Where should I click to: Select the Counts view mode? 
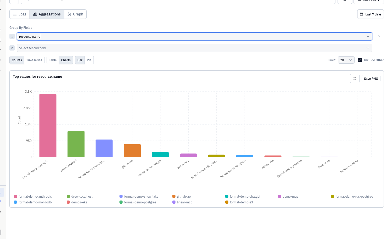pyautogui.click(x=17, y=60)
